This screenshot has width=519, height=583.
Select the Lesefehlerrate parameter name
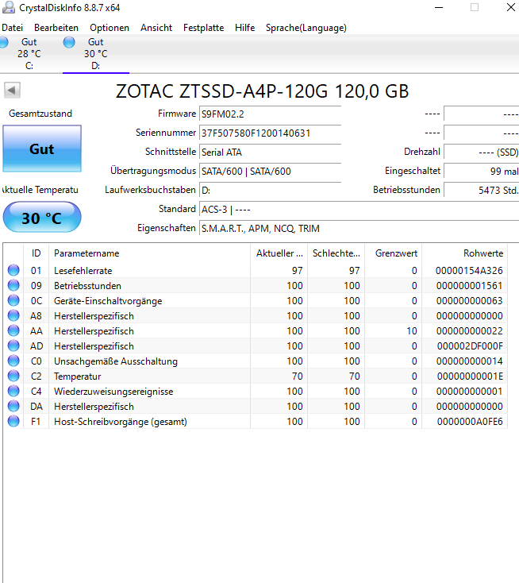click(x=83, y=271)
